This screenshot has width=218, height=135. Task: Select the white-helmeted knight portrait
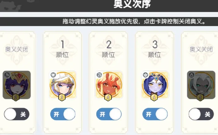(x=63, y=85)
